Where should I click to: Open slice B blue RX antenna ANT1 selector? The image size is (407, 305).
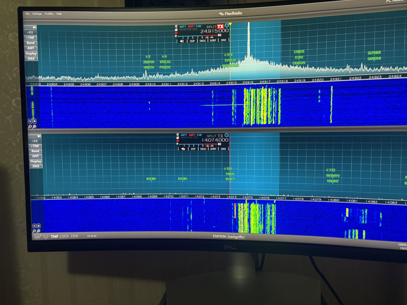184,135
